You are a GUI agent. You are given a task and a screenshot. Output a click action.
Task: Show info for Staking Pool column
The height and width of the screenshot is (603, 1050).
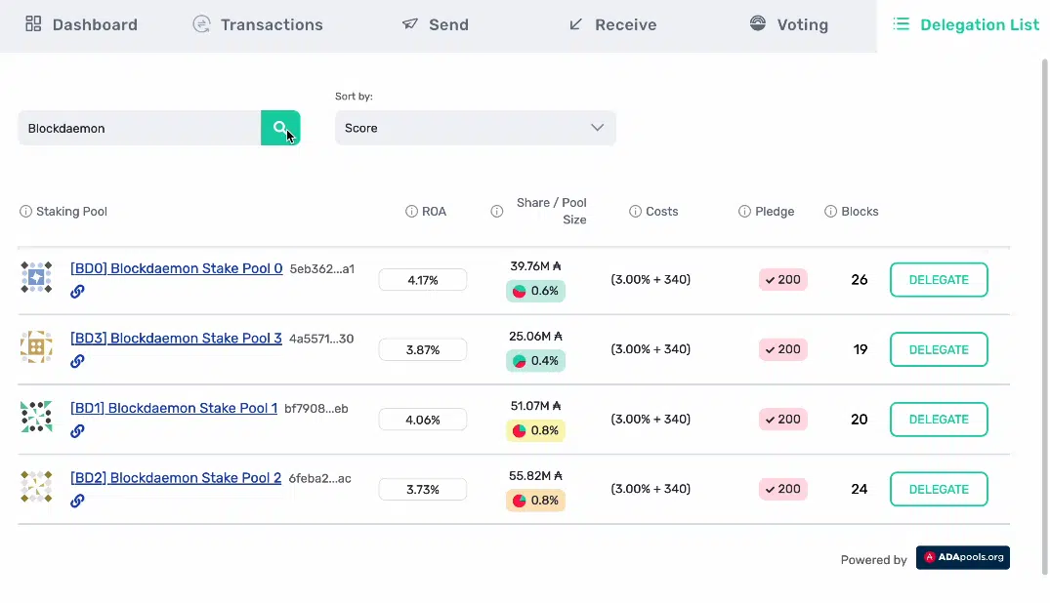click(x=25, y=212)
